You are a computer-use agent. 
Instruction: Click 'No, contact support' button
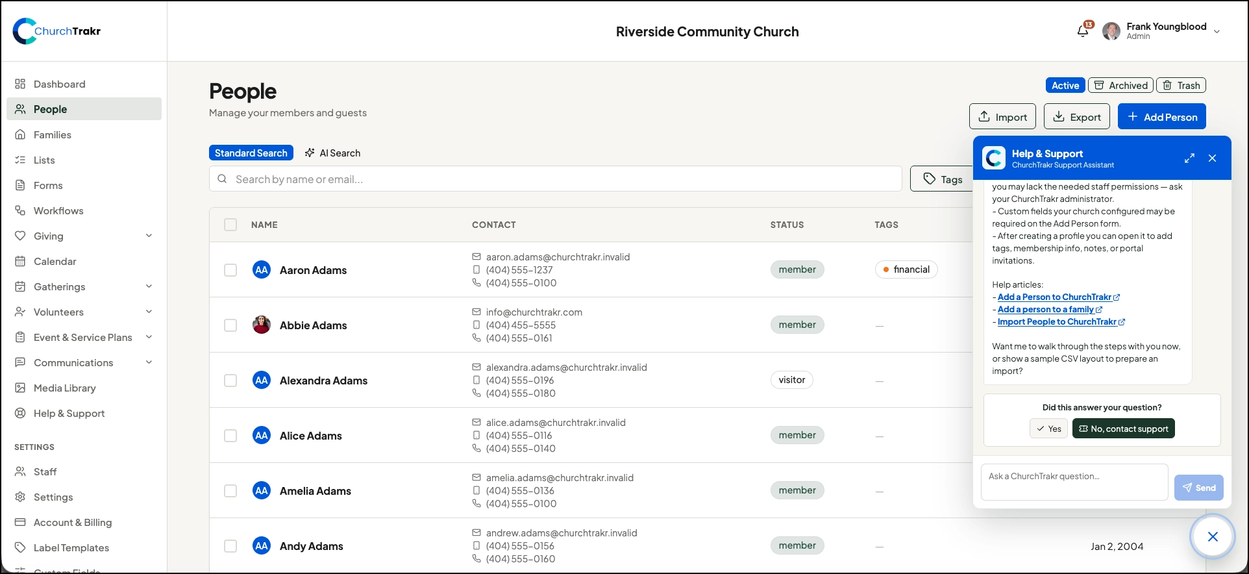pyautogui.click(x=1123, y=429)
